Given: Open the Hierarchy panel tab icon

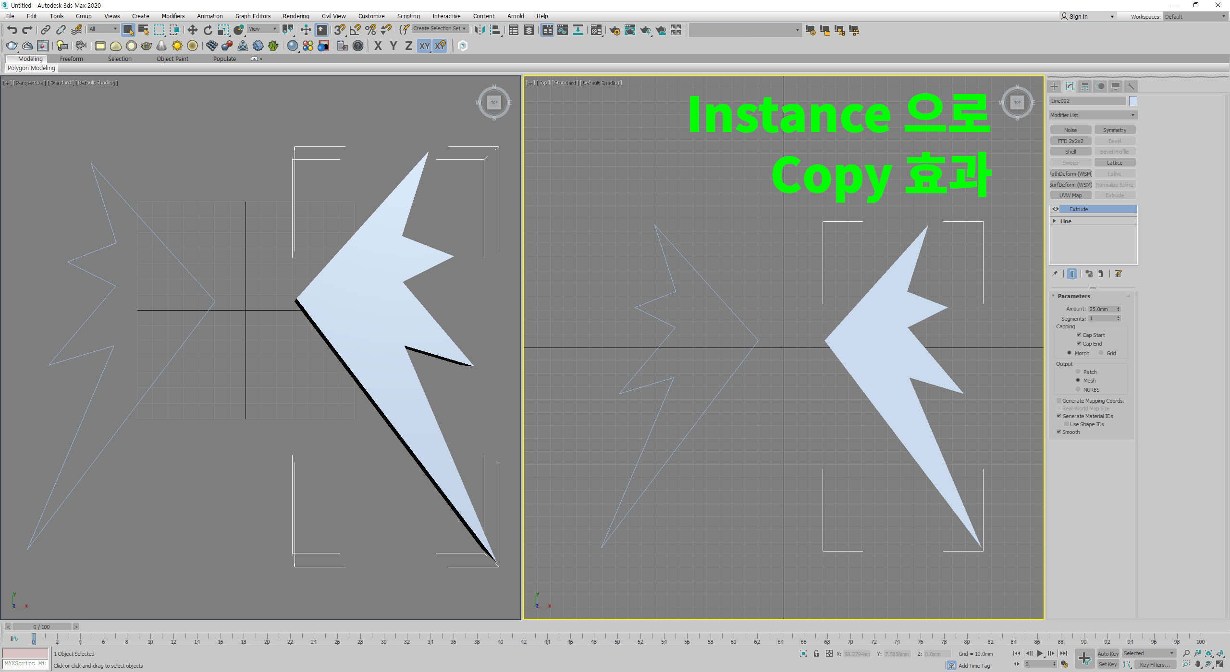Looking at the screenshot, I should [1085, 86].
